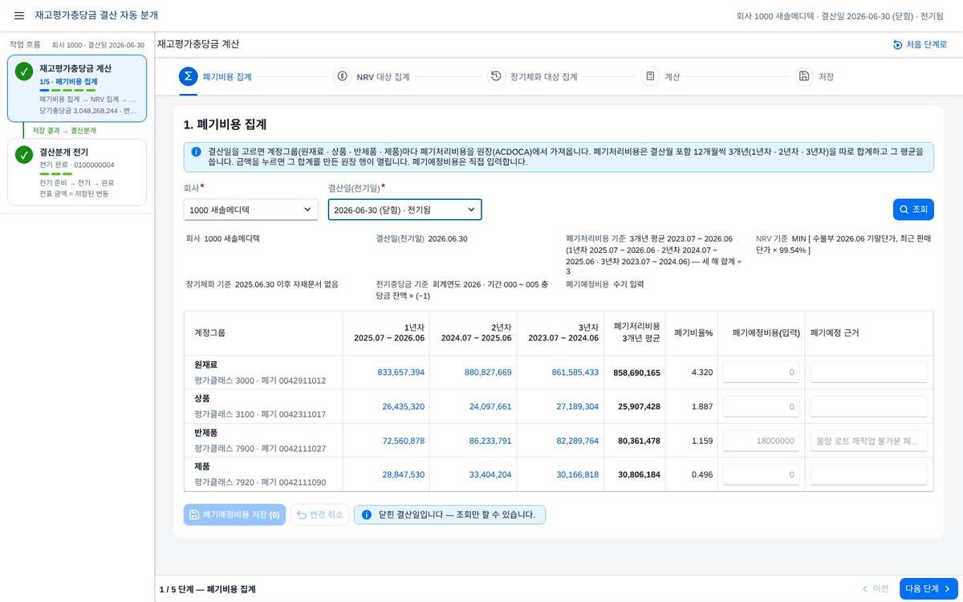Click the 원재료 3개년 평균 858,690,165

pos(636,372)
